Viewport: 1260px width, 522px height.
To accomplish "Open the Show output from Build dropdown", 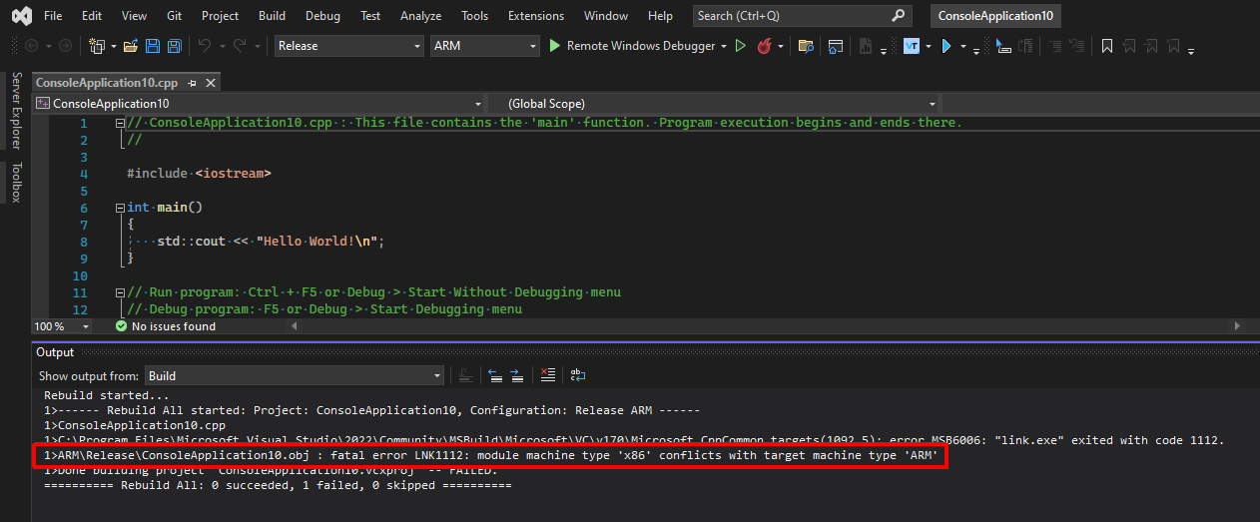I will (295, 375).
